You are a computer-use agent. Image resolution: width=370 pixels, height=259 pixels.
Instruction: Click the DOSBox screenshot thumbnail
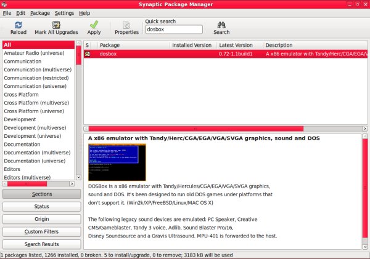117,162
